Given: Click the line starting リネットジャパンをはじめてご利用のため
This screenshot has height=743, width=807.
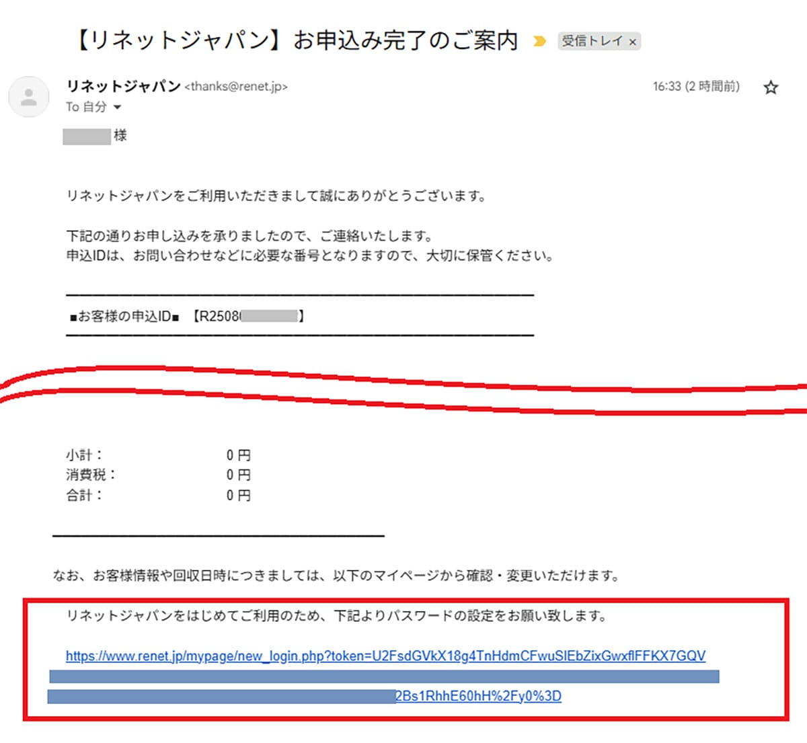Looking at the screenshot, I should point(336,615).
